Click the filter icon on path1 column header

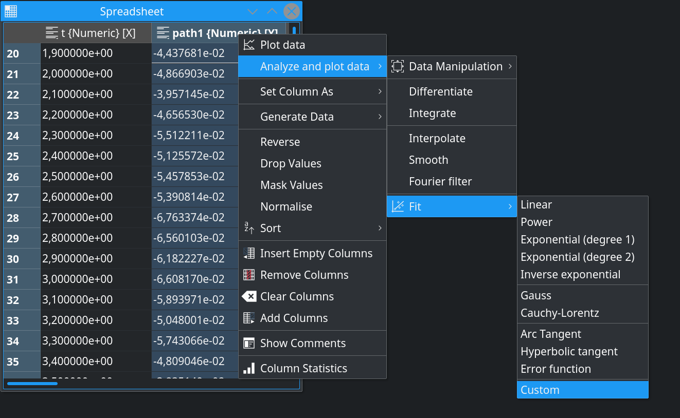click(x=162, y=32)
